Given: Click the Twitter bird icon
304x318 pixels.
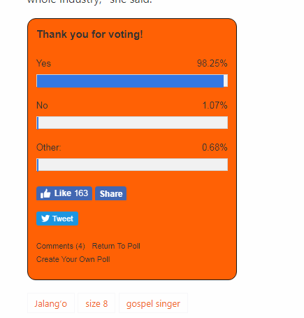Looking at the screenshot, I should (45, 219).
